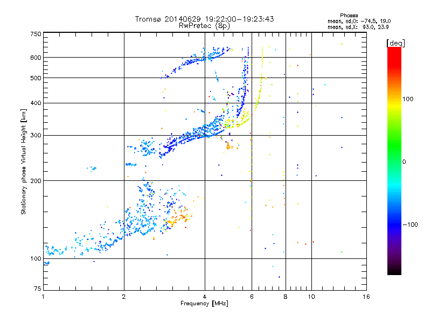Click the y-axis tick label '500'

(36, 78)
